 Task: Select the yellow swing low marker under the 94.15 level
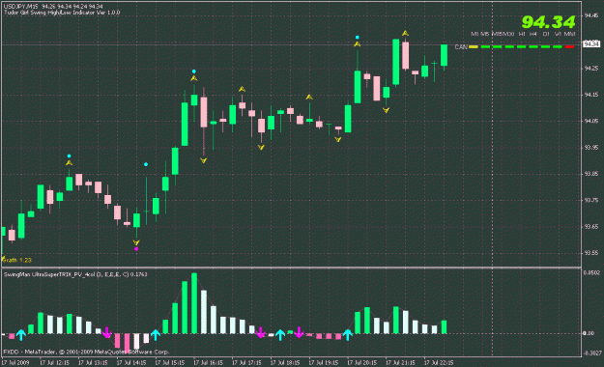click(x=386, y=110)
